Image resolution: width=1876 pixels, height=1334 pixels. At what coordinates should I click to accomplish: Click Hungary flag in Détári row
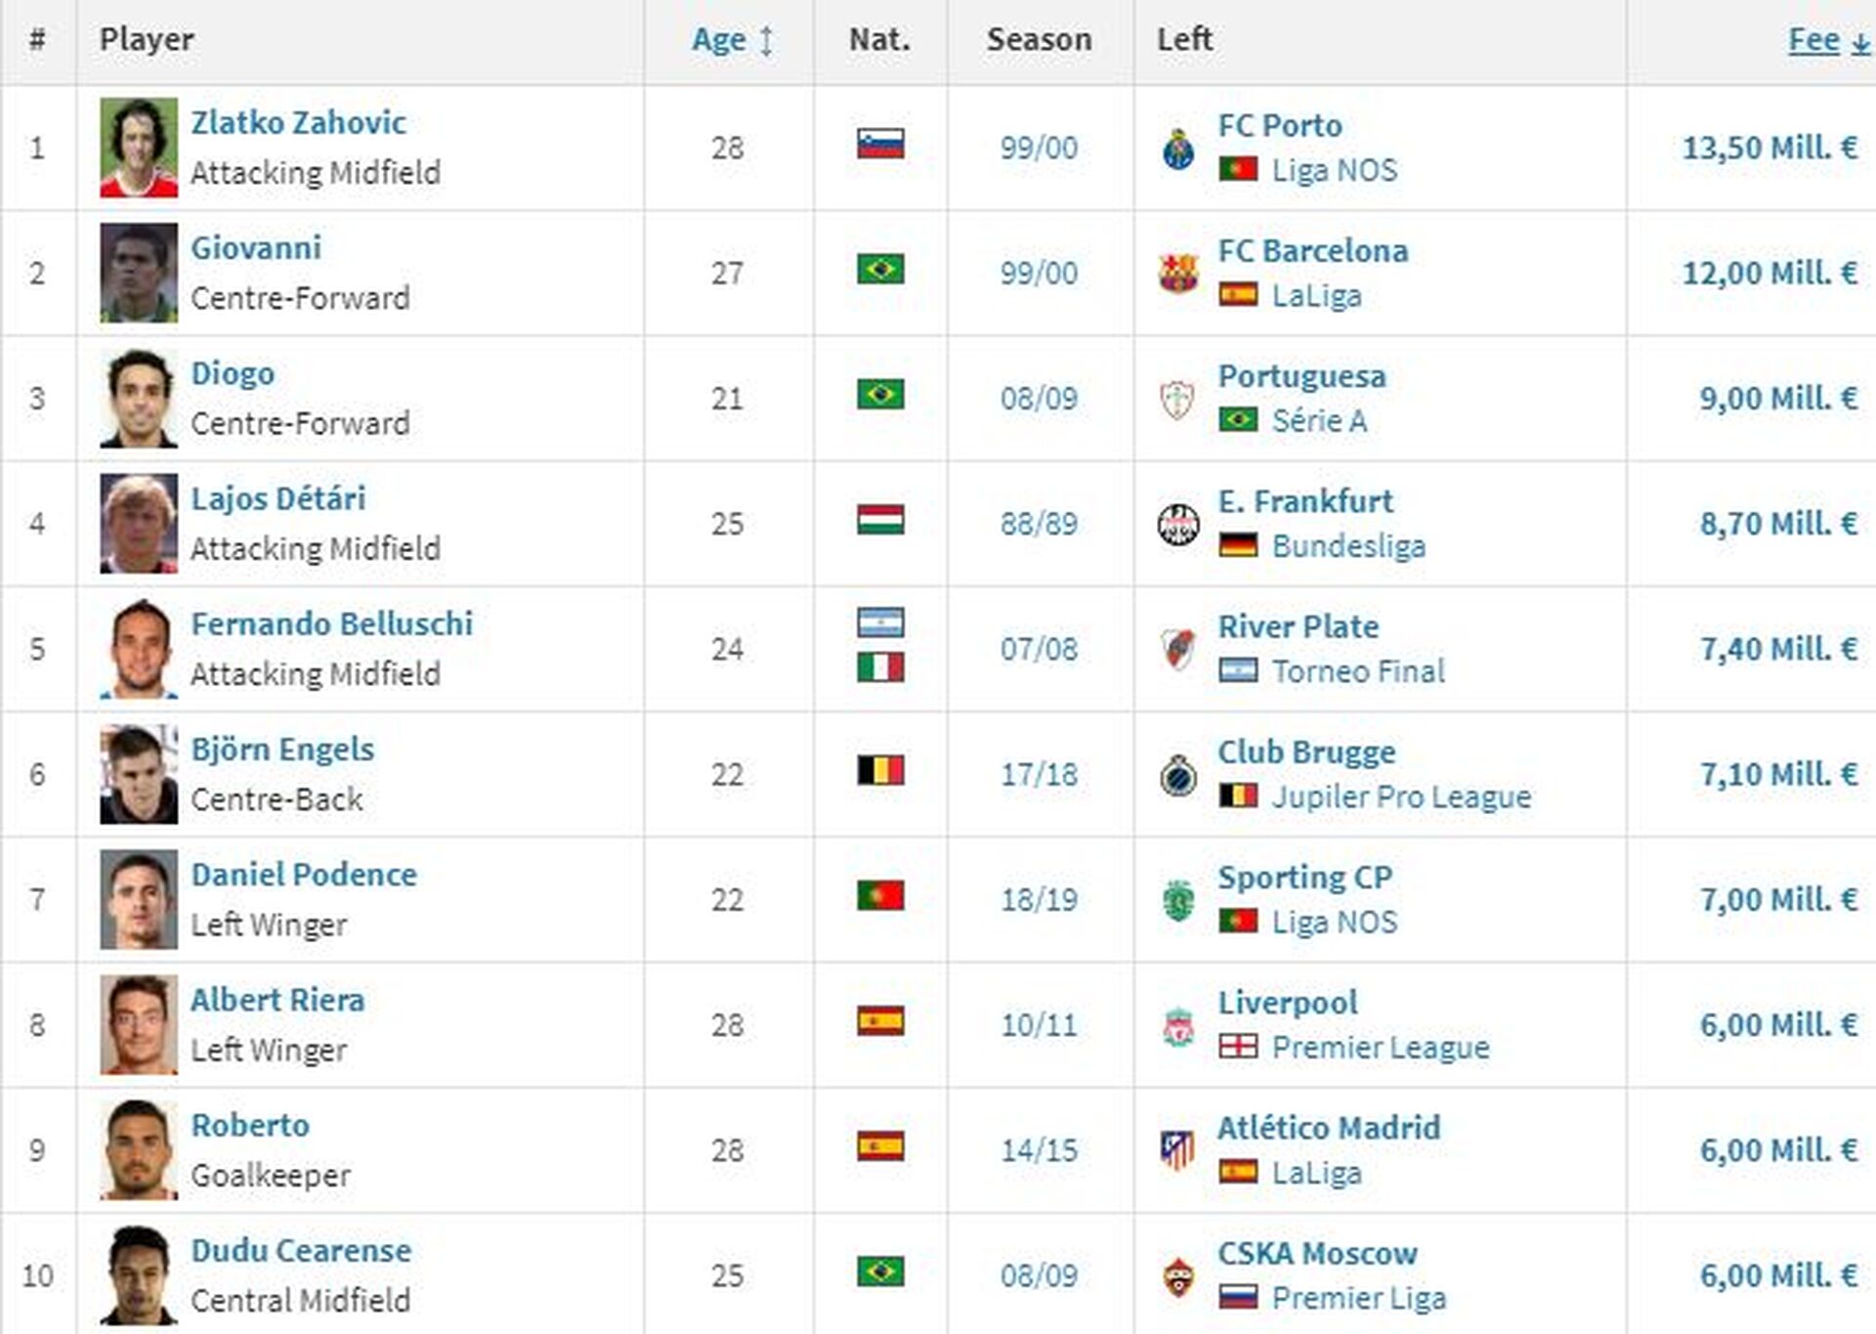pos(880,519)
